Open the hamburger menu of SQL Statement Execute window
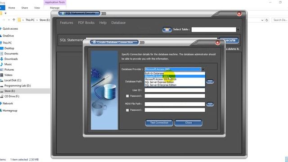 [104, 13]
